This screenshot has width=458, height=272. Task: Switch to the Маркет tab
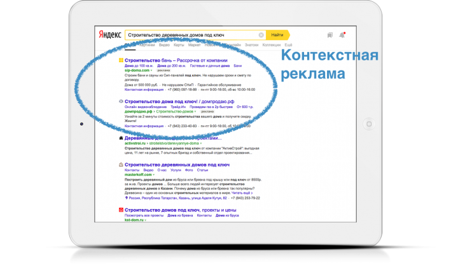[194, 45]
